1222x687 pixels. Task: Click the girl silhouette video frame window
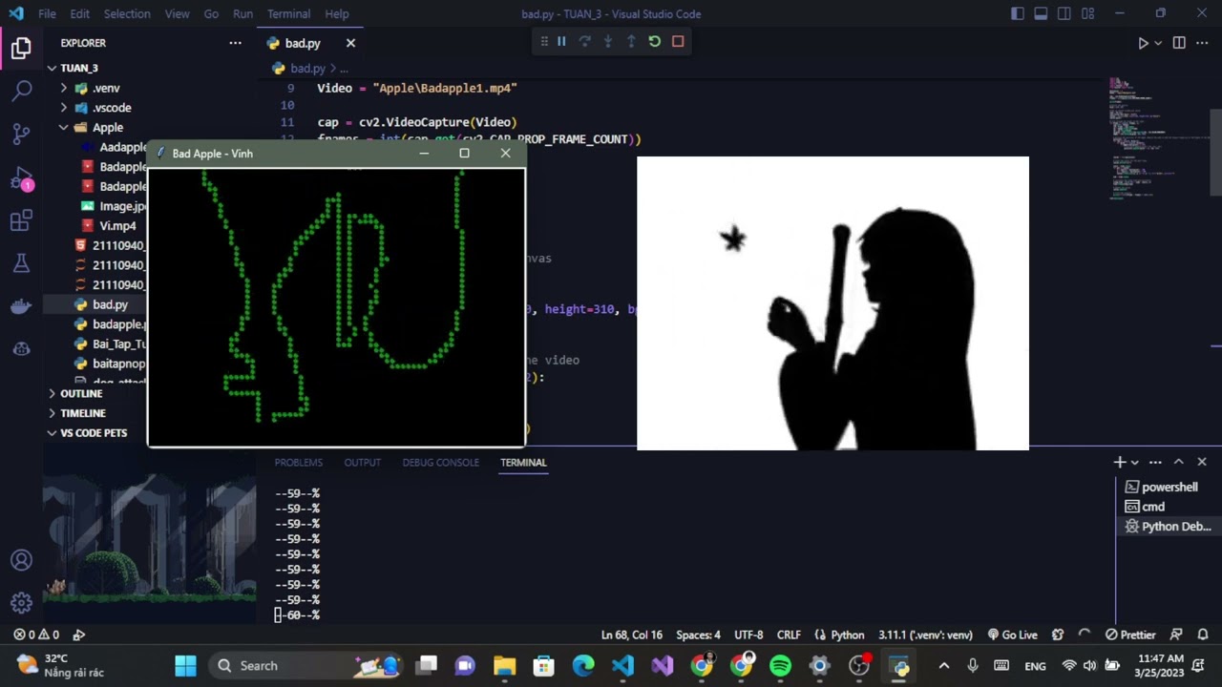[x=832, y=303]
